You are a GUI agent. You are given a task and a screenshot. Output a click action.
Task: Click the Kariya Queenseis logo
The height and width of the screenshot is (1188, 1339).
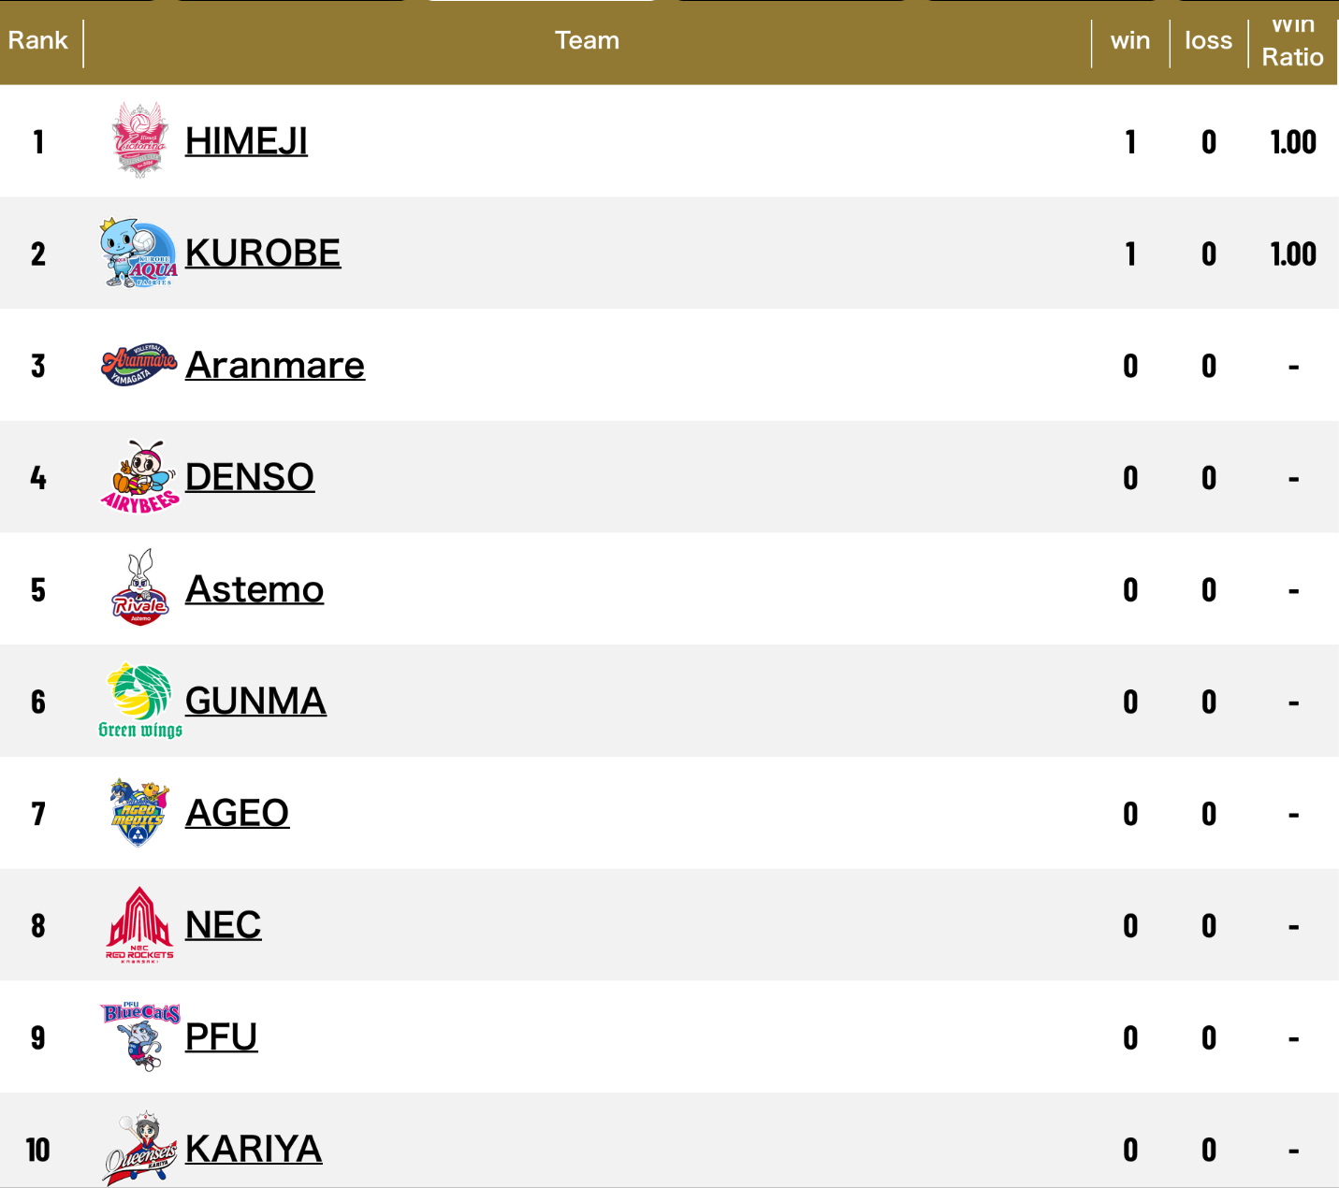139,1148
